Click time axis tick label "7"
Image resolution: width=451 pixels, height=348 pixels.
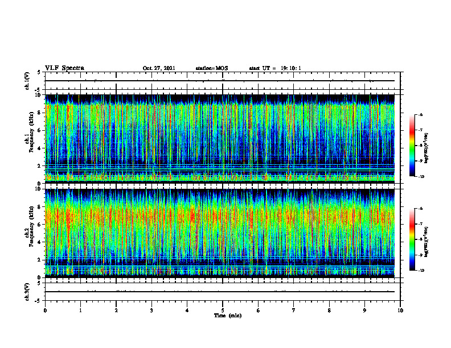pos(294,310)
